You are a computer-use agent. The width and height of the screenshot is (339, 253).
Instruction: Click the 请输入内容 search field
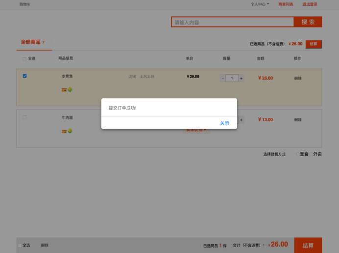coord(232,22)
